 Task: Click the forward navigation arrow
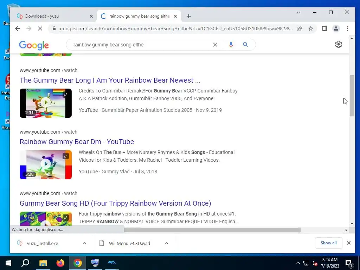pyautogui.click(x=29, y=28)
